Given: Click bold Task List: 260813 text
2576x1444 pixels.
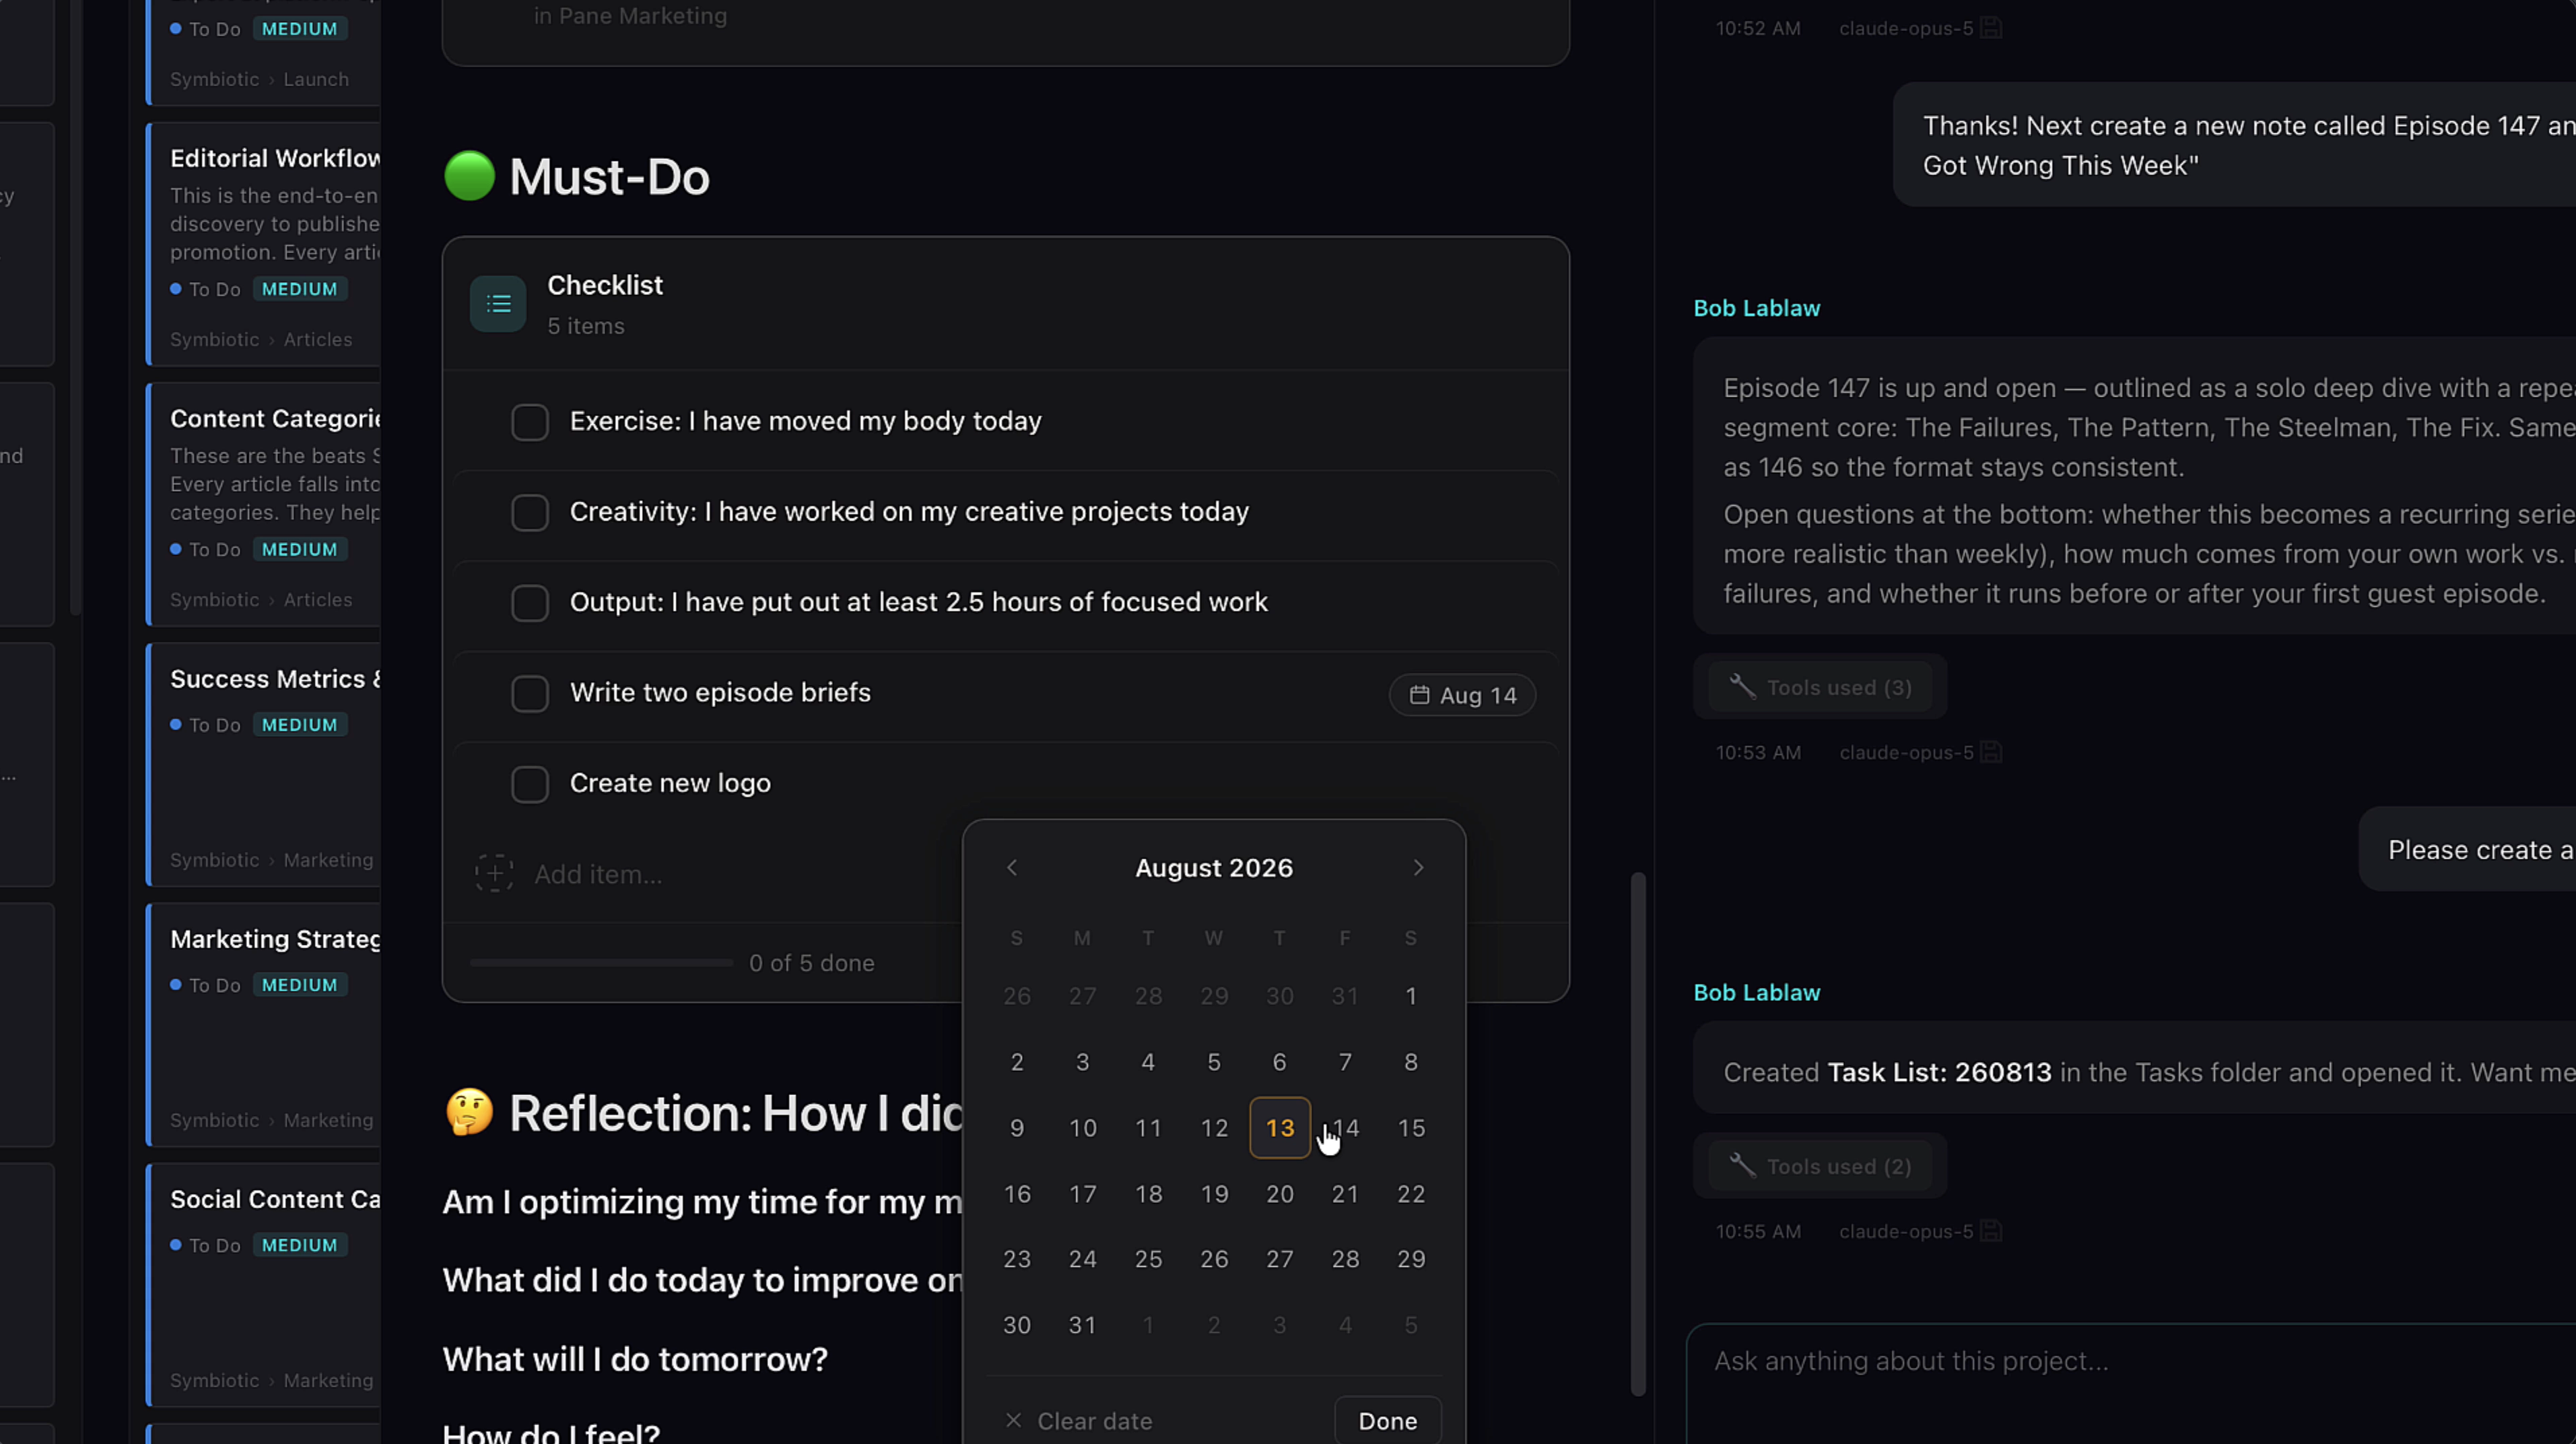Looking at the screenshot, I should pos(1939,1072).
